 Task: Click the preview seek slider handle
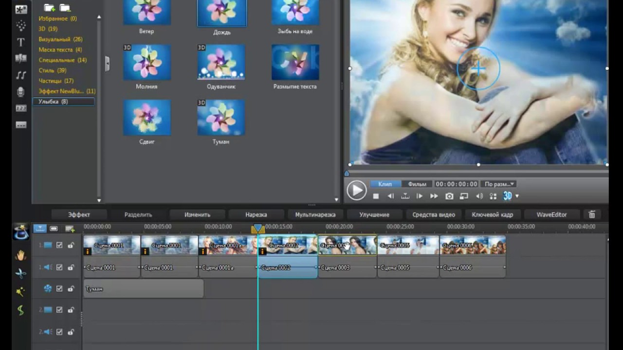347,173
